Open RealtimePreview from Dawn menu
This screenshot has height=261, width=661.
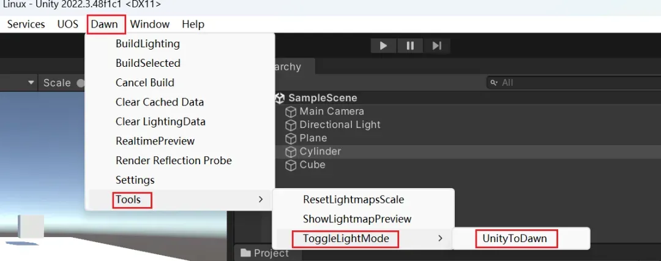coord(180,141)
